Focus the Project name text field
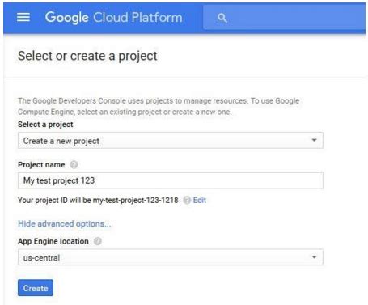This screenshot has width=368, height=305. pyautogui.click(x=171, y=180)
